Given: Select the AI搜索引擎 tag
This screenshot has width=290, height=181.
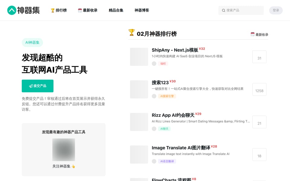Looking at the screenshot, I should tap(167, 96).
